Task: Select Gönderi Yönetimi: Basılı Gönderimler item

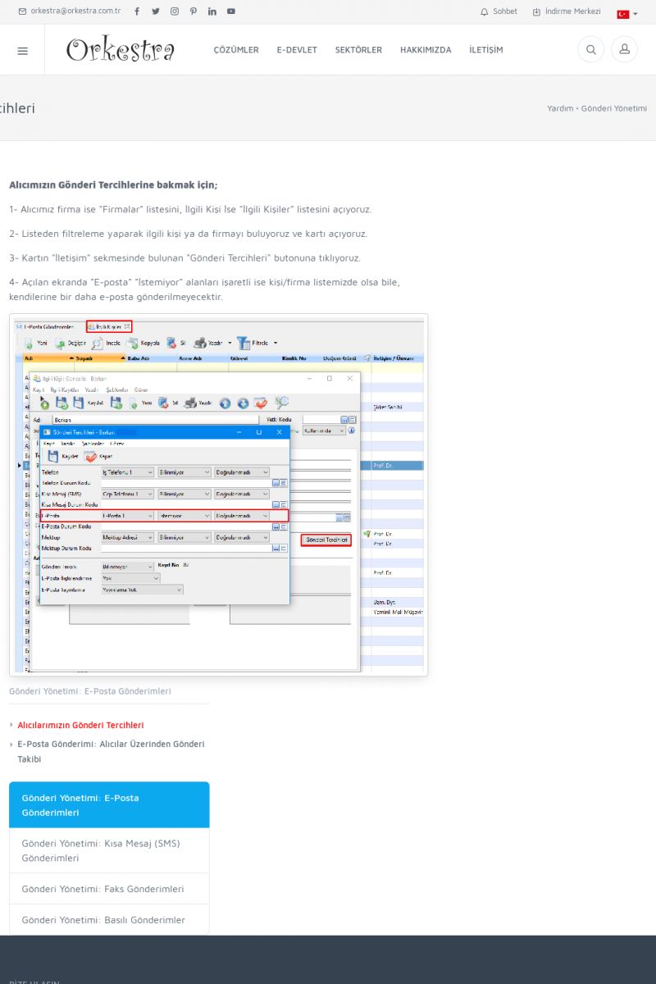Action: pyautogui.click(x=109, y=920)
